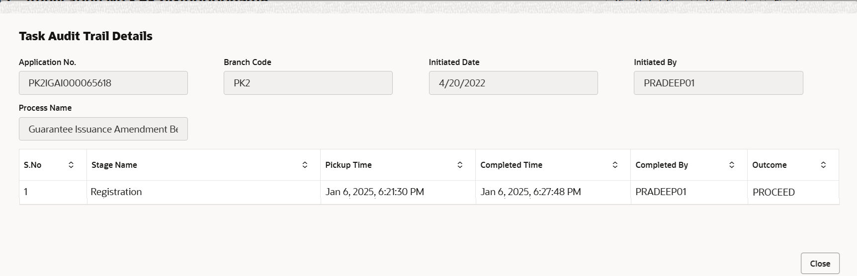Select the Branch Code field
Image resolution: width=857 pixels, height=276 pixels.
308,83
